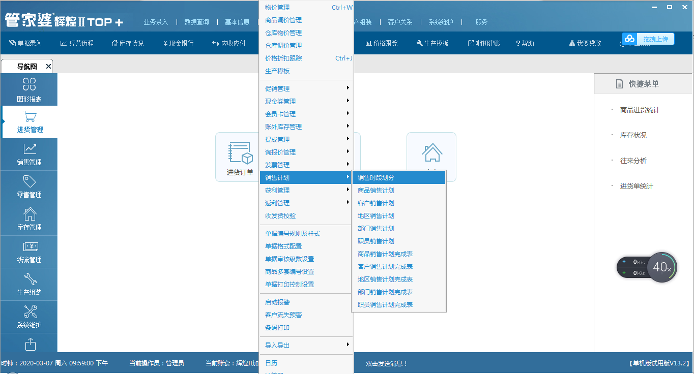Open the 基本信息 menu
Screen dimensions: 694x374
tap(237, 22)
